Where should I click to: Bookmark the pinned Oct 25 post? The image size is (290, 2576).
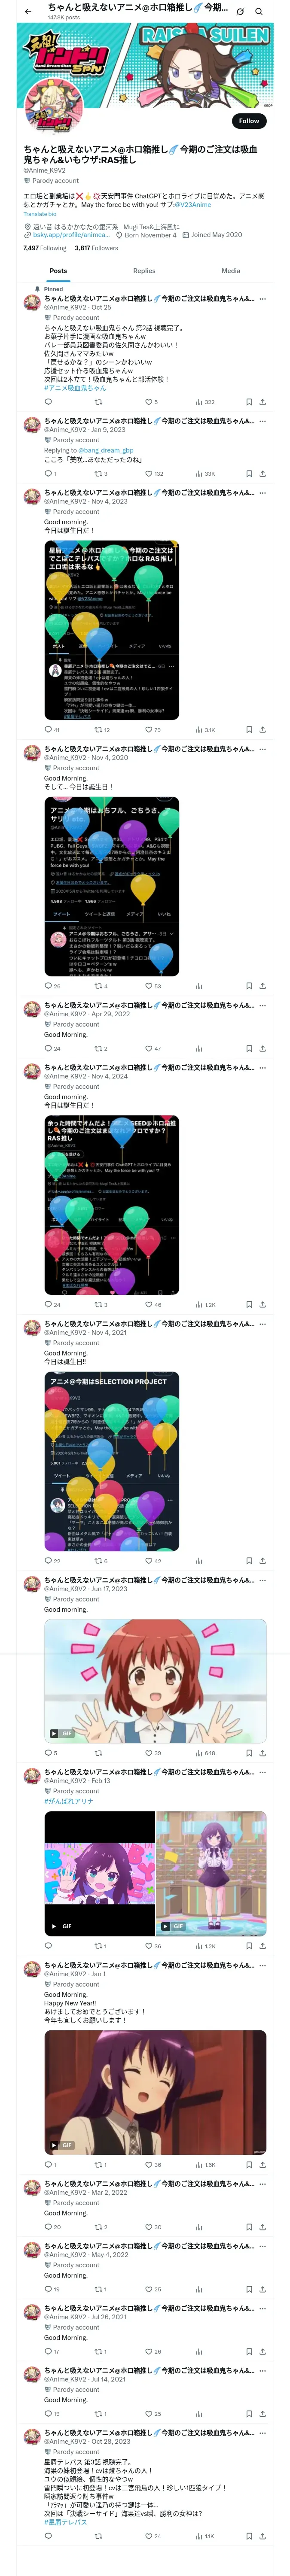tap(249, 402)
